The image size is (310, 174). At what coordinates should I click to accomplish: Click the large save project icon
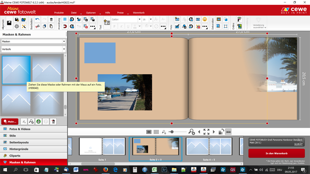[x=9, y=23]
